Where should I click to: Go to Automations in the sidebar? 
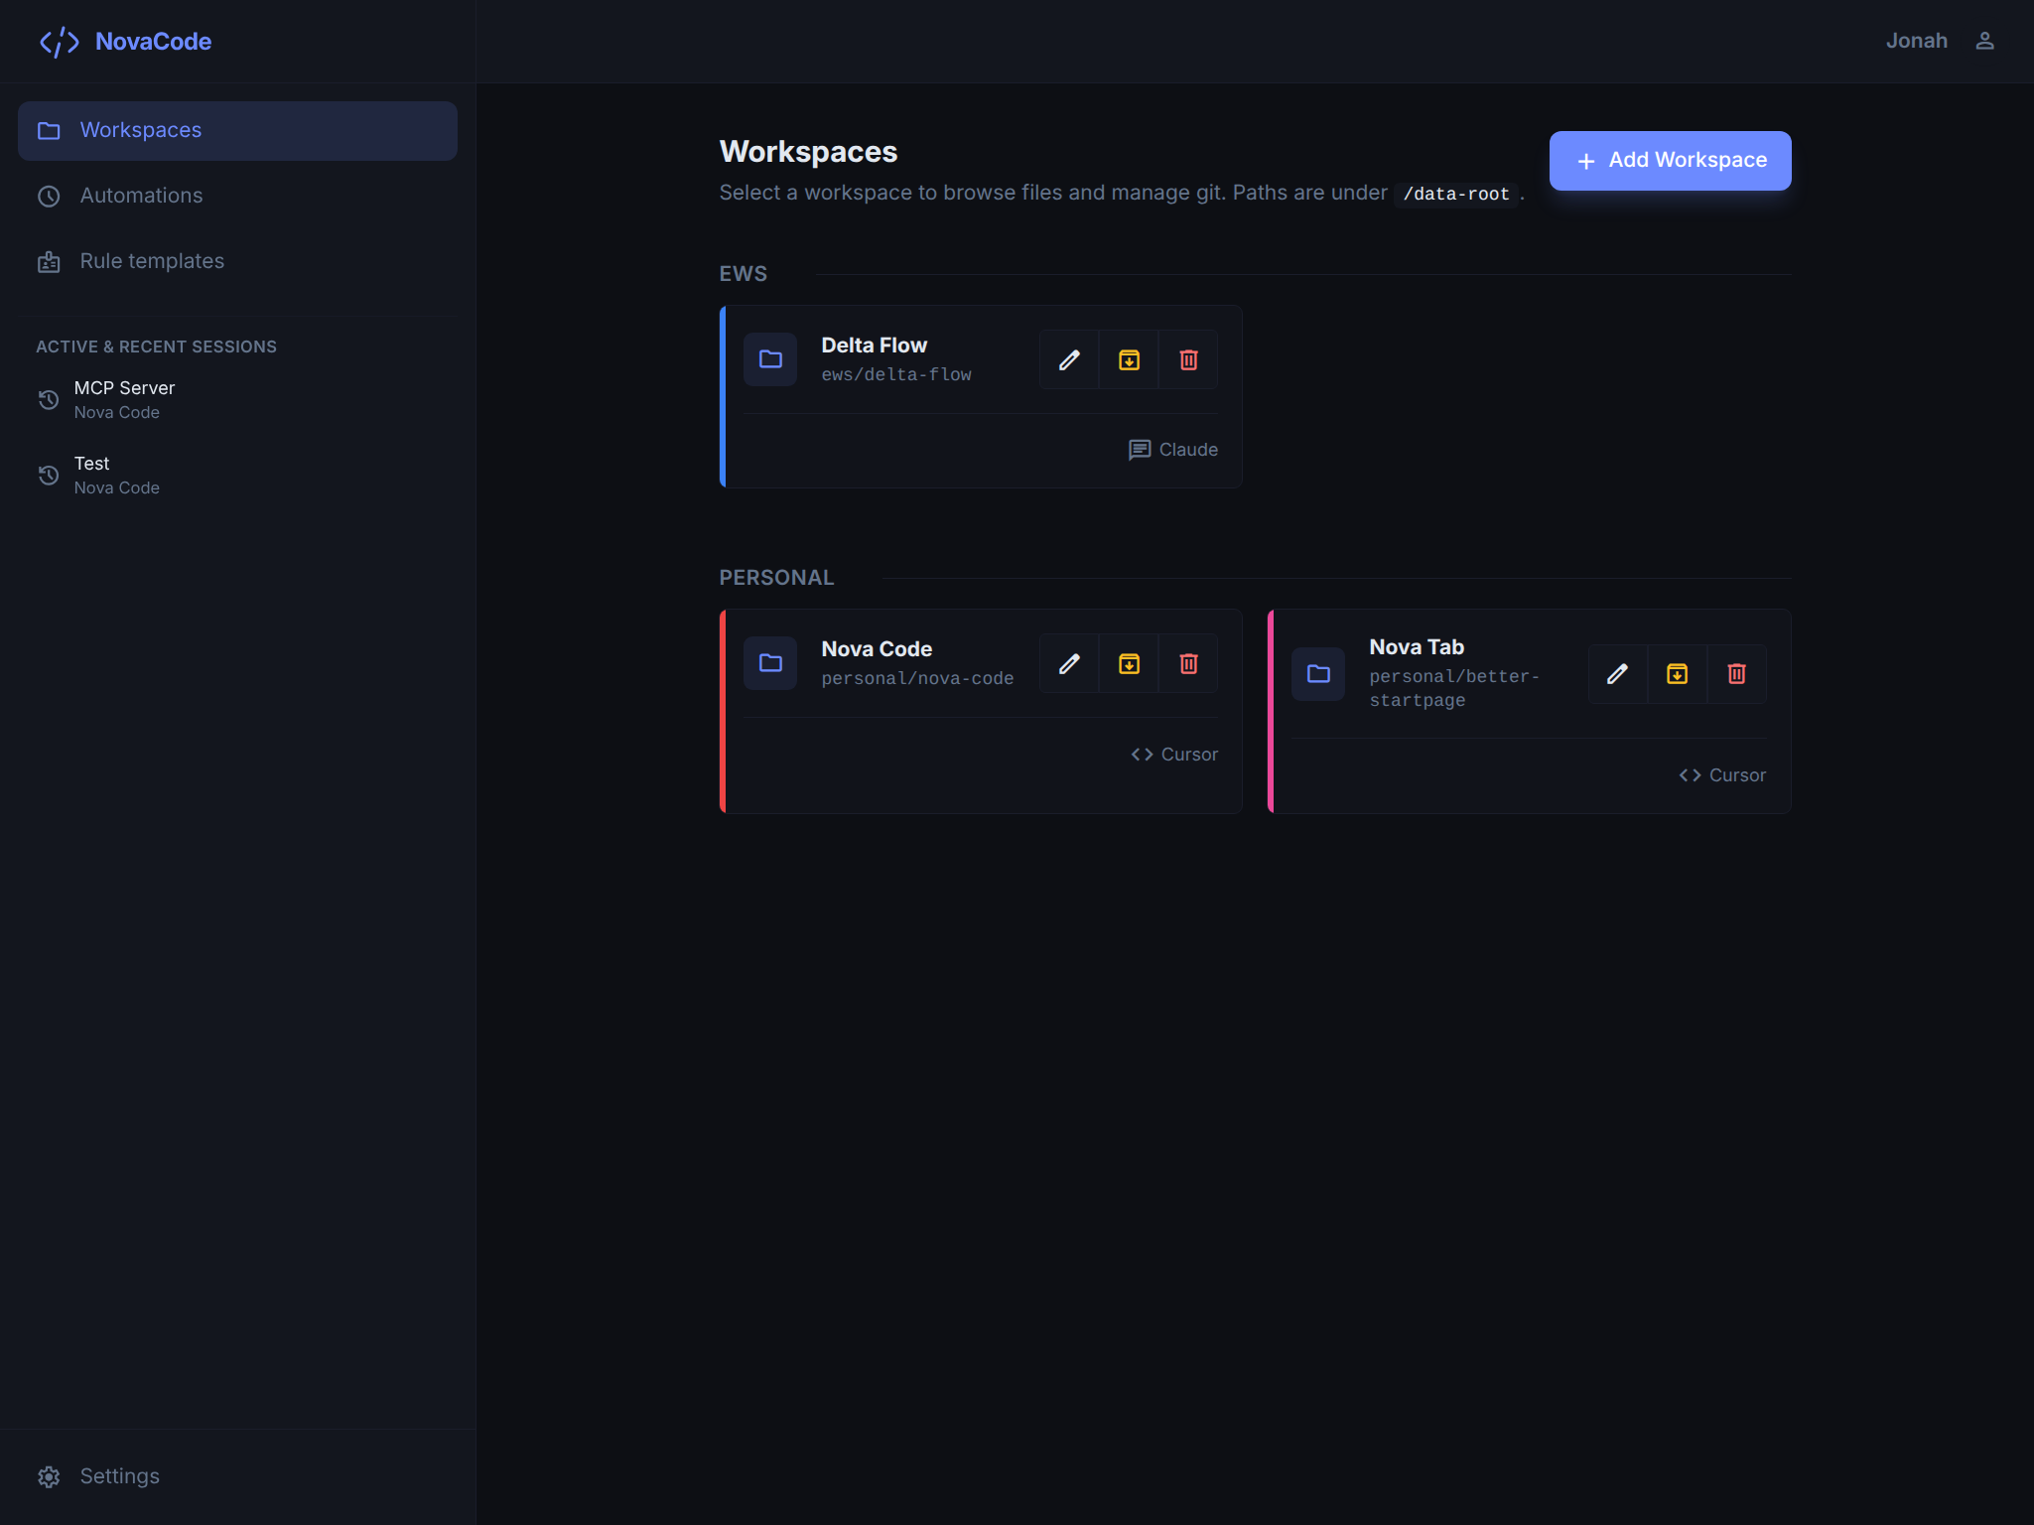pos(237,196)
